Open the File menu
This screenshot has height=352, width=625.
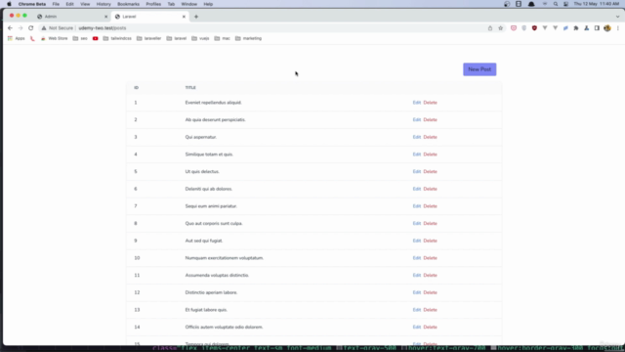pyautogui.click(x=56, y=4)
